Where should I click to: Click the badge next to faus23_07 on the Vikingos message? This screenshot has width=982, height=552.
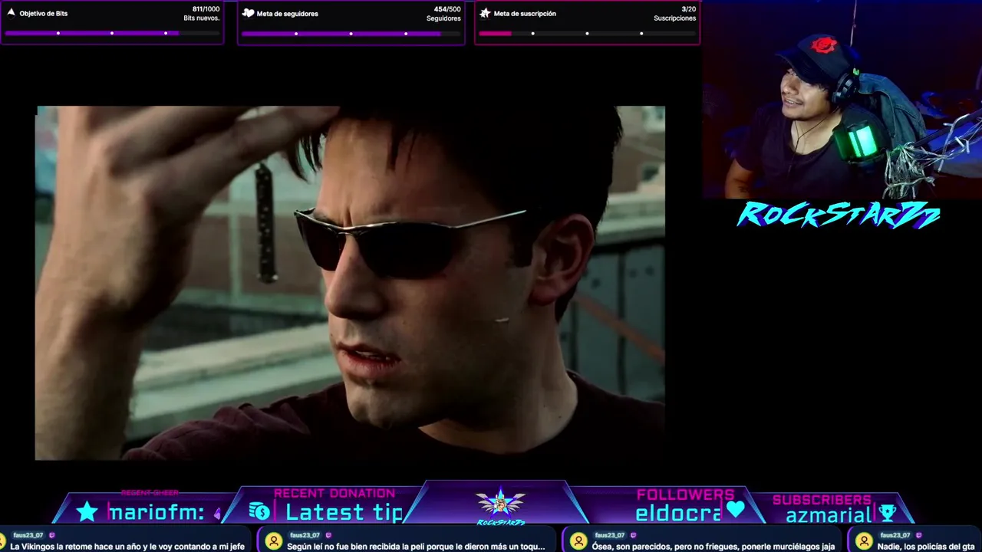[x=52, y=535]
